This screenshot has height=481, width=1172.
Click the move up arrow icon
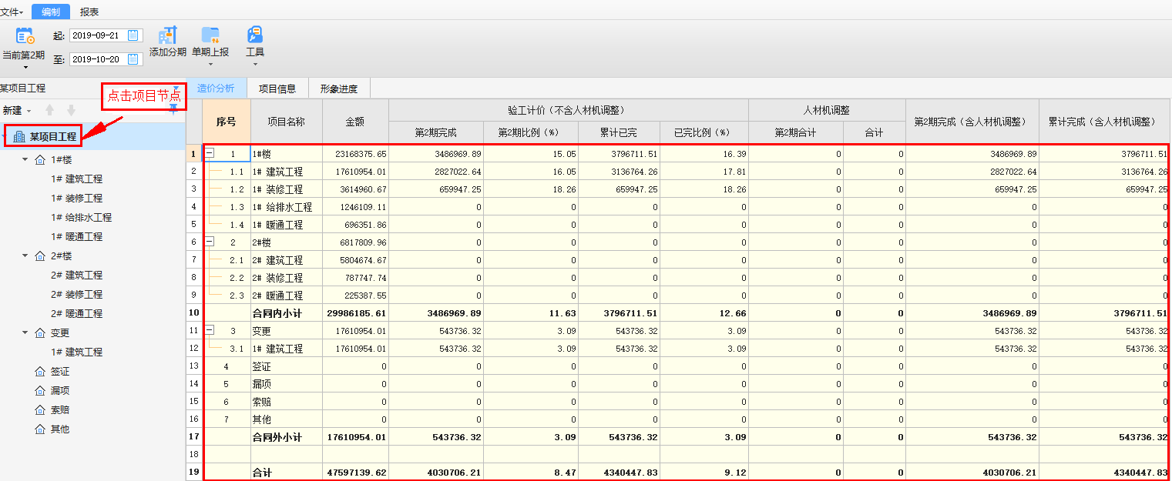50,110
